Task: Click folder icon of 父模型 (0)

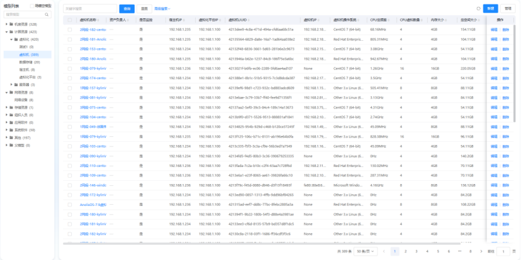Action: point(11,145)
